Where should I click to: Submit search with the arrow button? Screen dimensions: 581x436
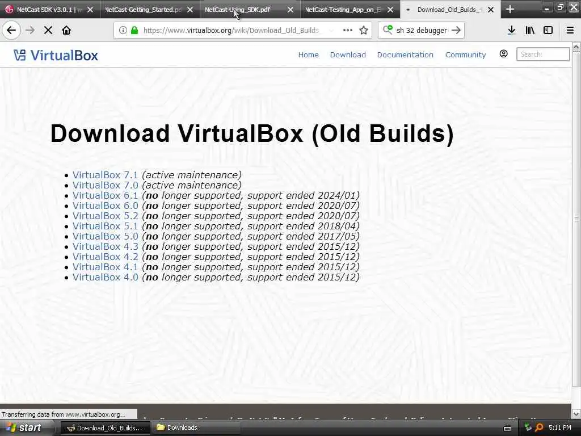pos(456,30)
